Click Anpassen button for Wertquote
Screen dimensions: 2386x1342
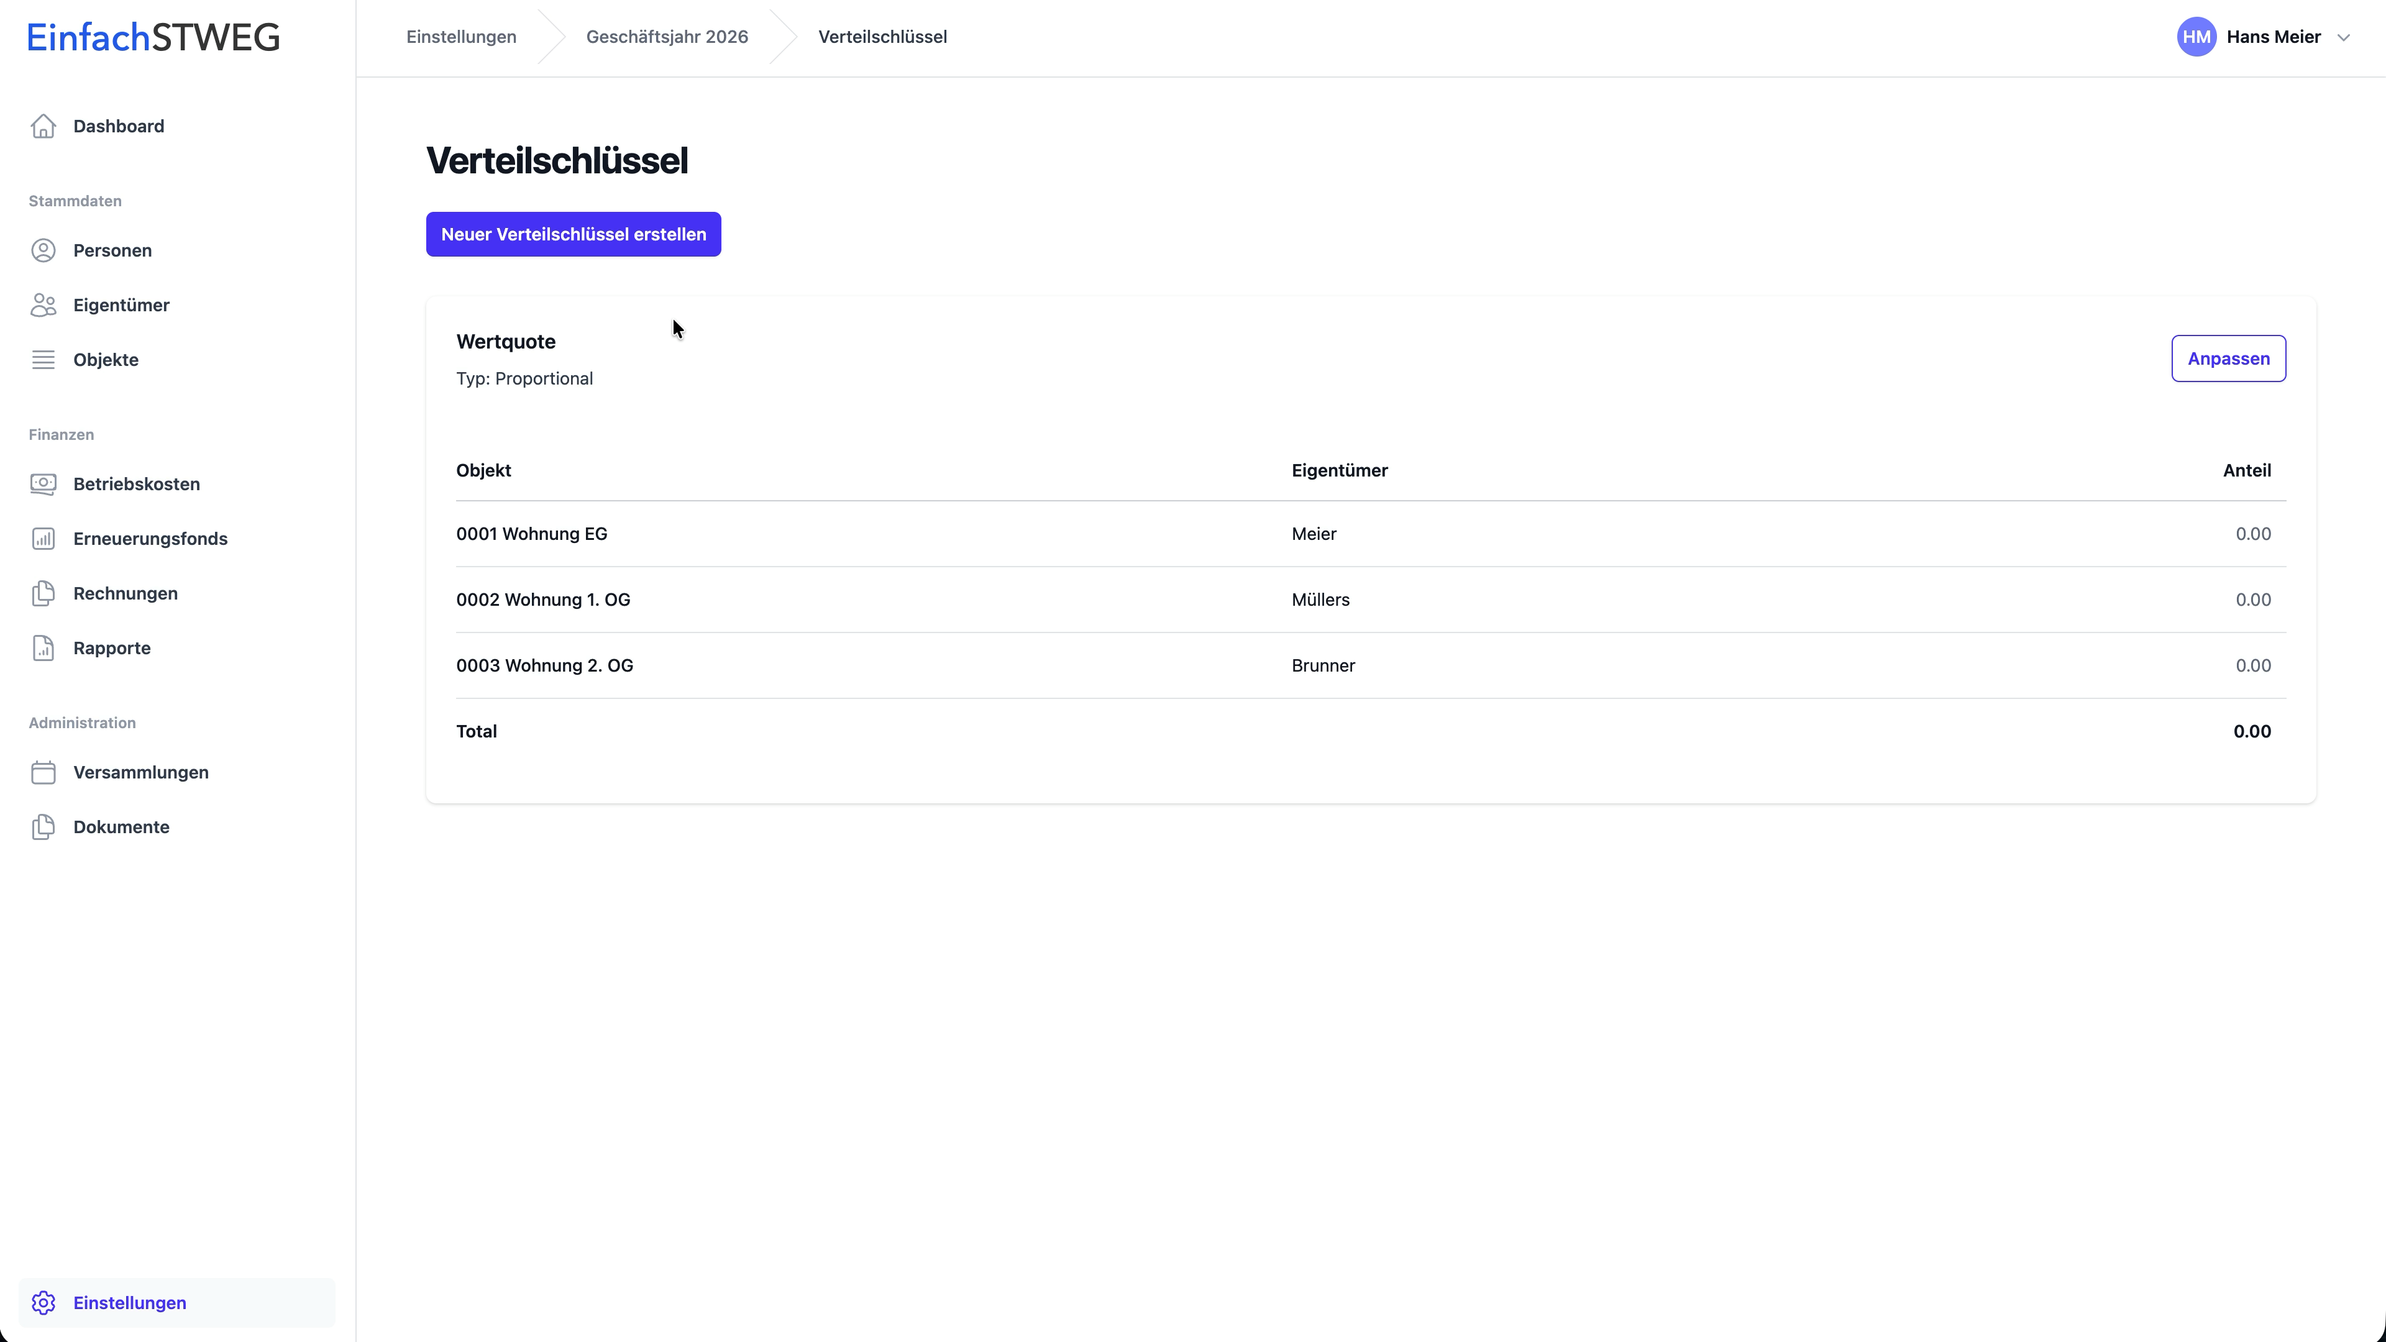[x=2228, y=358]
